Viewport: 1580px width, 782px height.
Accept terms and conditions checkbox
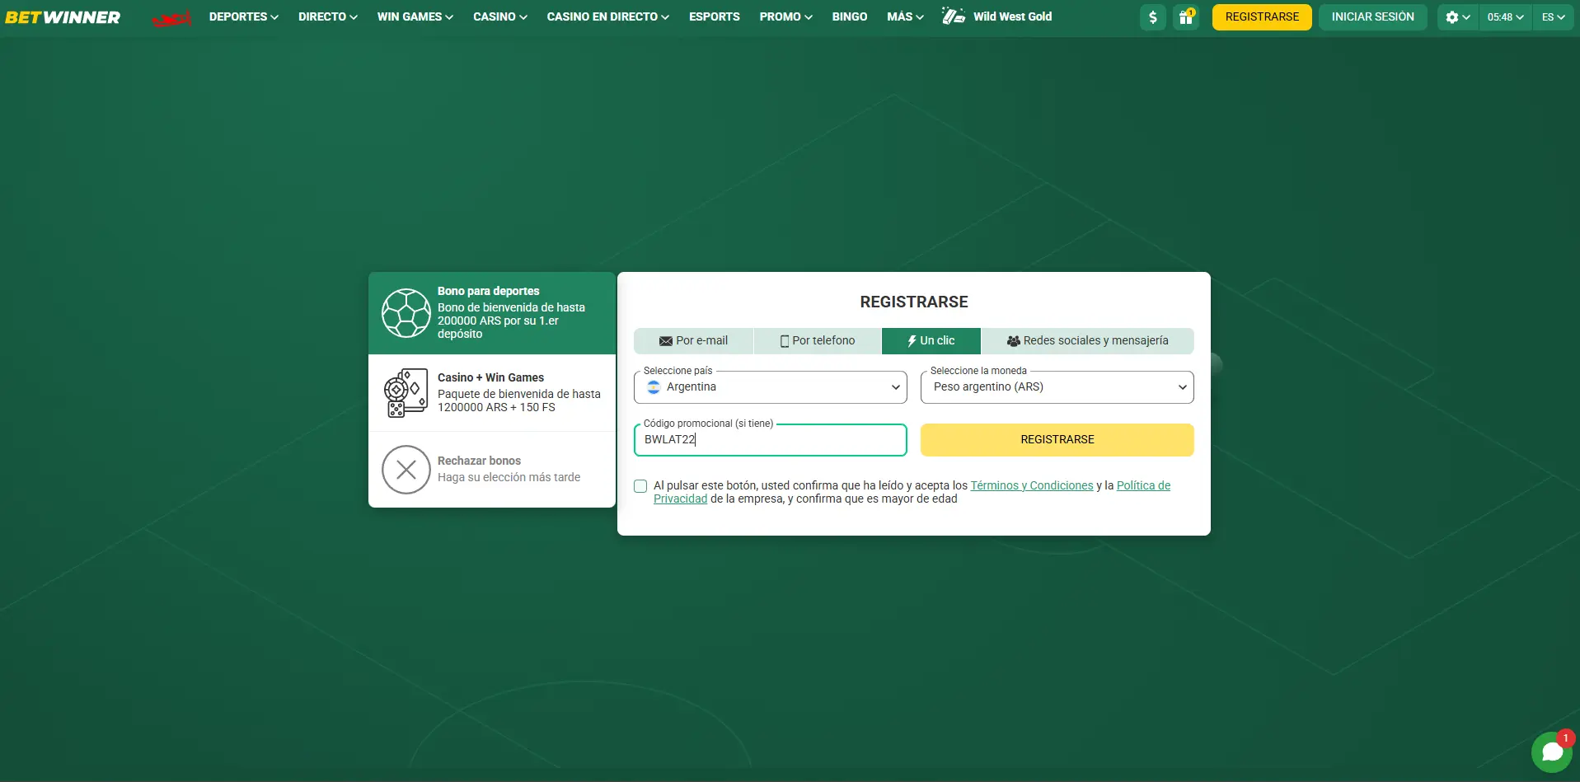(x=640, y=486)
